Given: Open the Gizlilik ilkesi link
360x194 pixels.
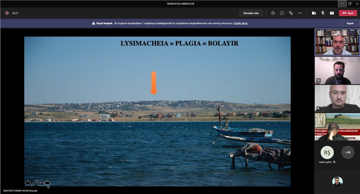Looking at the screenshot, I should point(240,23).
